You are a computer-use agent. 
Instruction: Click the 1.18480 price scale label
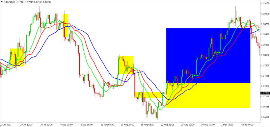point(265,34)
